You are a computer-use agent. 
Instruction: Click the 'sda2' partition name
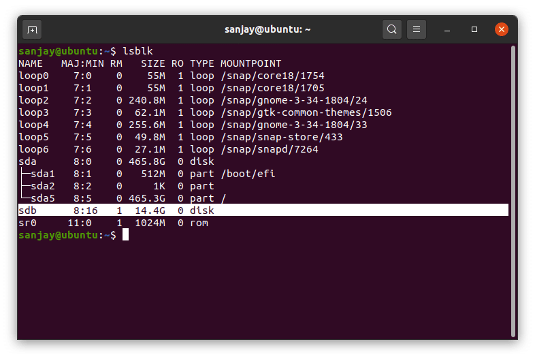coord(43,186)
